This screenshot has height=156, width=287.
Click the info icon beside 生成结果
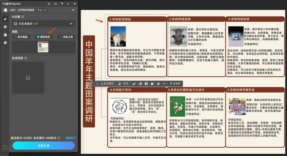point(26,58)
